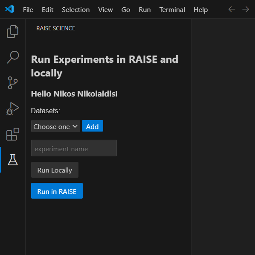Open the View menu
Image resolution: width=255 pixels, height=255 pixels.
point(105,10)
